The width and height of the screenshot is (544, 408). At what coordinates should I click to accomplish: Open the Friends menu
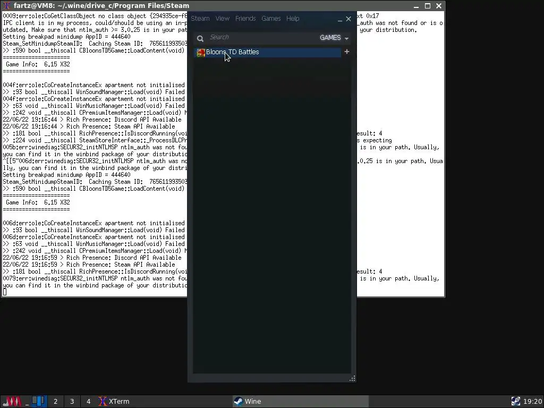coord(245,19)
